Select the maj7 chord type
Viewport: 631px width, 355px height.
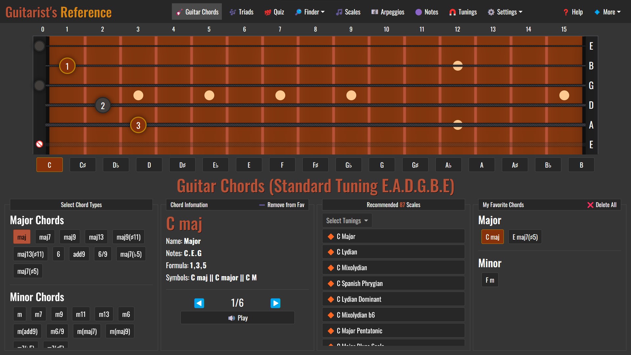click(x=45, y=237)
